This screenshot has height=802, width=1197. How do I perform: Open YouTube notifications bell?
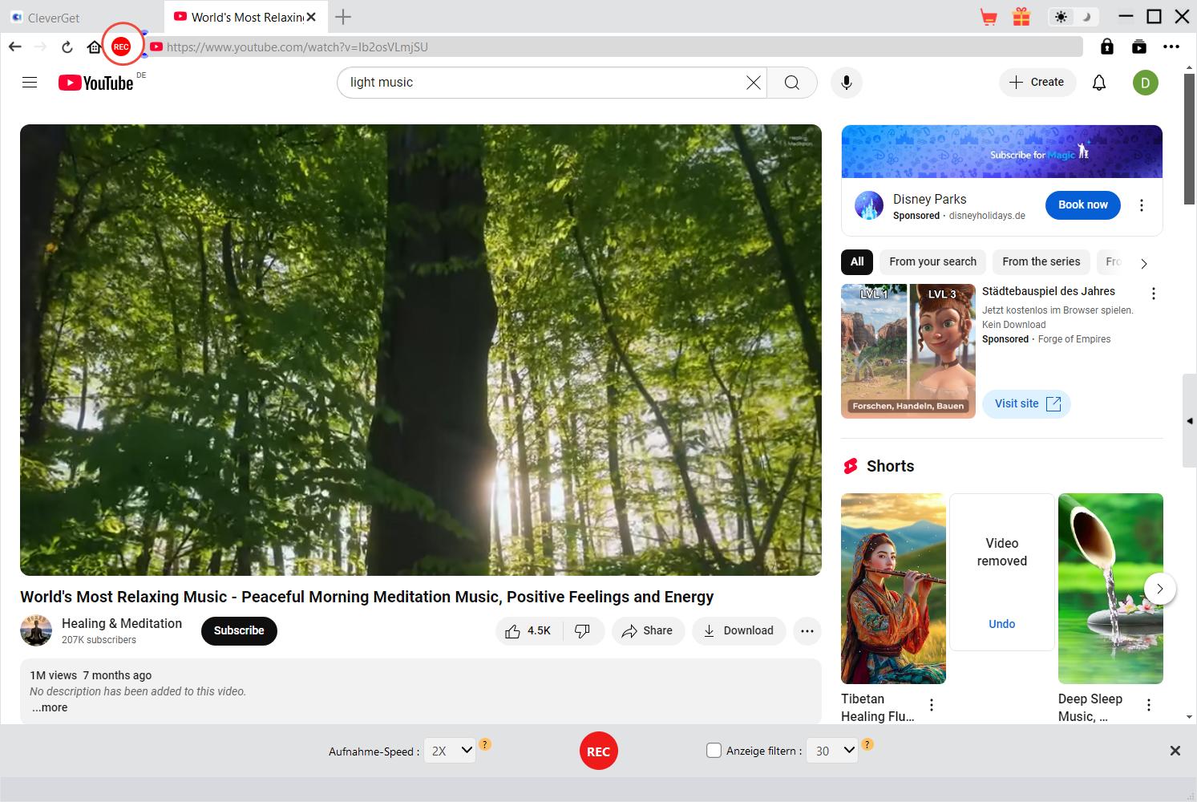tap(1099, 83)
